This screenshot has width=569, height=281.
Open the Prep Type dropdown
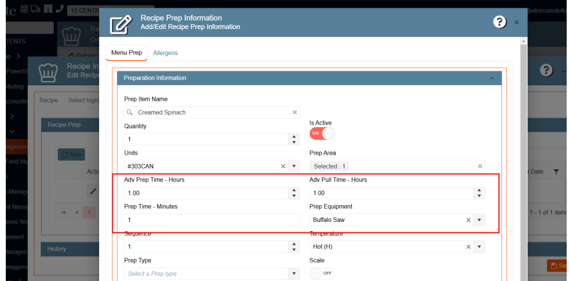294,273
